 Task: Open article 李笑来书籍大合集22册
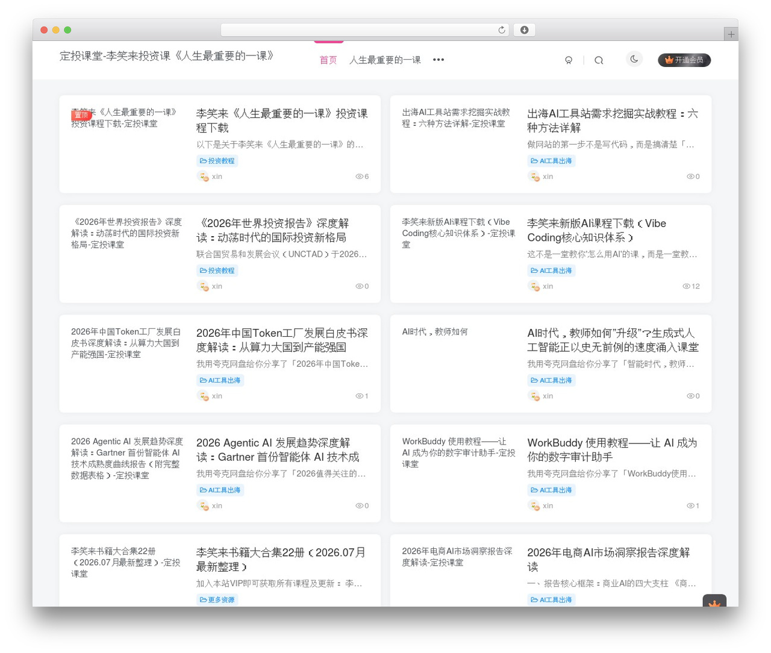coord(281,559)
